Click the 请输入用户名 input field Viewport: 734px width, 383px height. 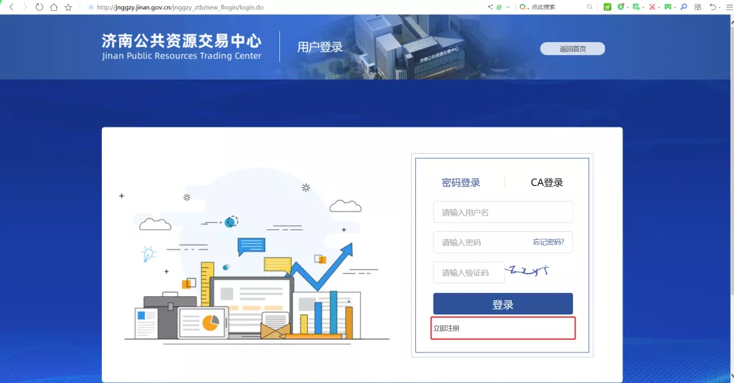(503, 212)
